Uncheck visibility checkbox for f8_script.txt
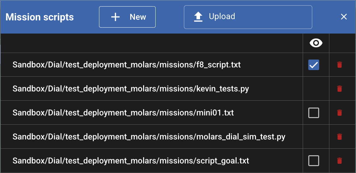The height and width of the screenshot is (173, 356). 314,65
